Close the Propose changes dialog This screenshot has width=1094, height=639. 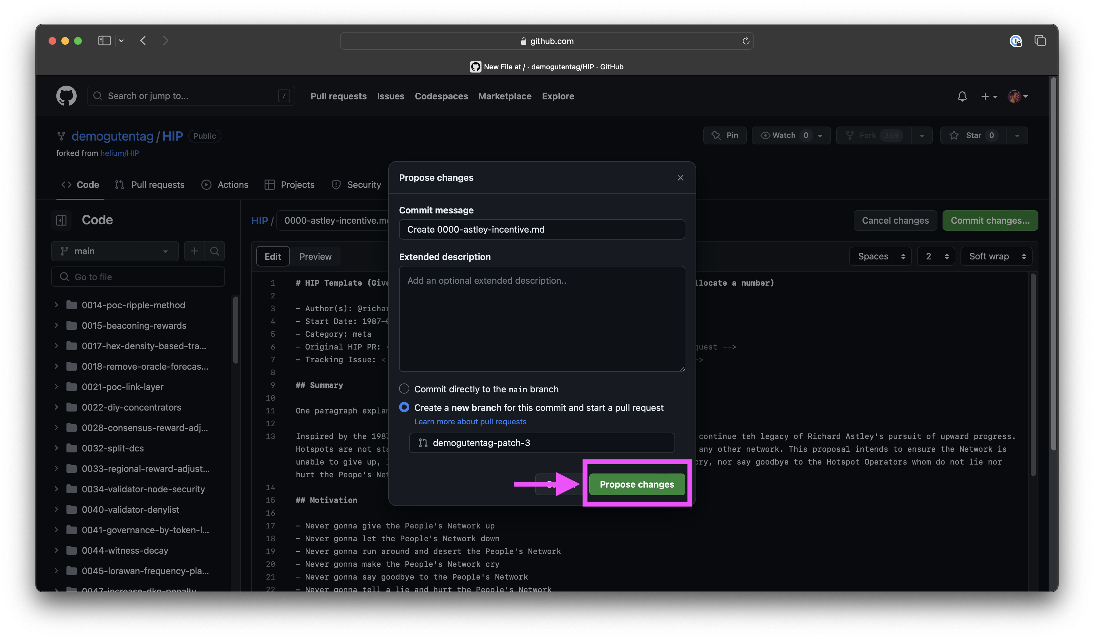pyautogui.click(x=680, y=178)
